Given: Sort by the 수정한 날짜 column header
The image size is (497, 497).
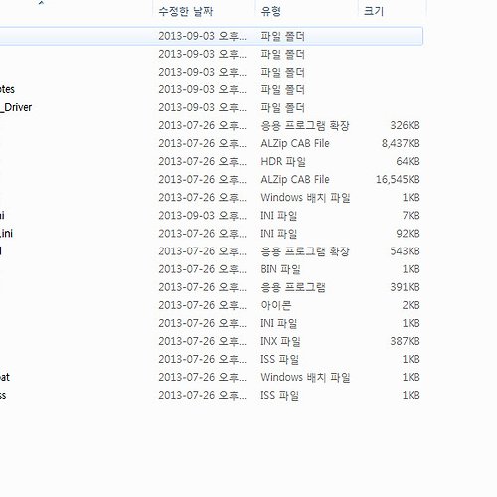Looking at the screenshot, I should (204, 11).
